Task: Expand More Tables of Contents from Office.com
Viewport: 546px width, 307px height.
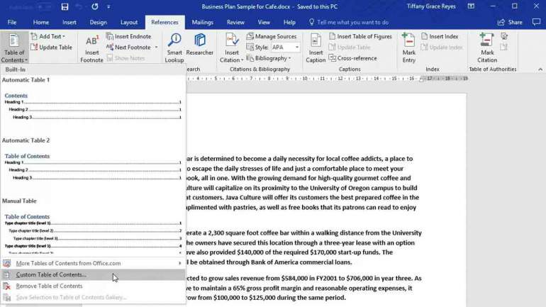Action: (x=93, y=264)
